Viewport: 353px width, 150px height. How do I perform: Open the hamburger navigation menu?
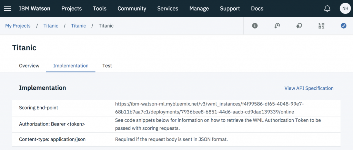click(x=7, y=8)
